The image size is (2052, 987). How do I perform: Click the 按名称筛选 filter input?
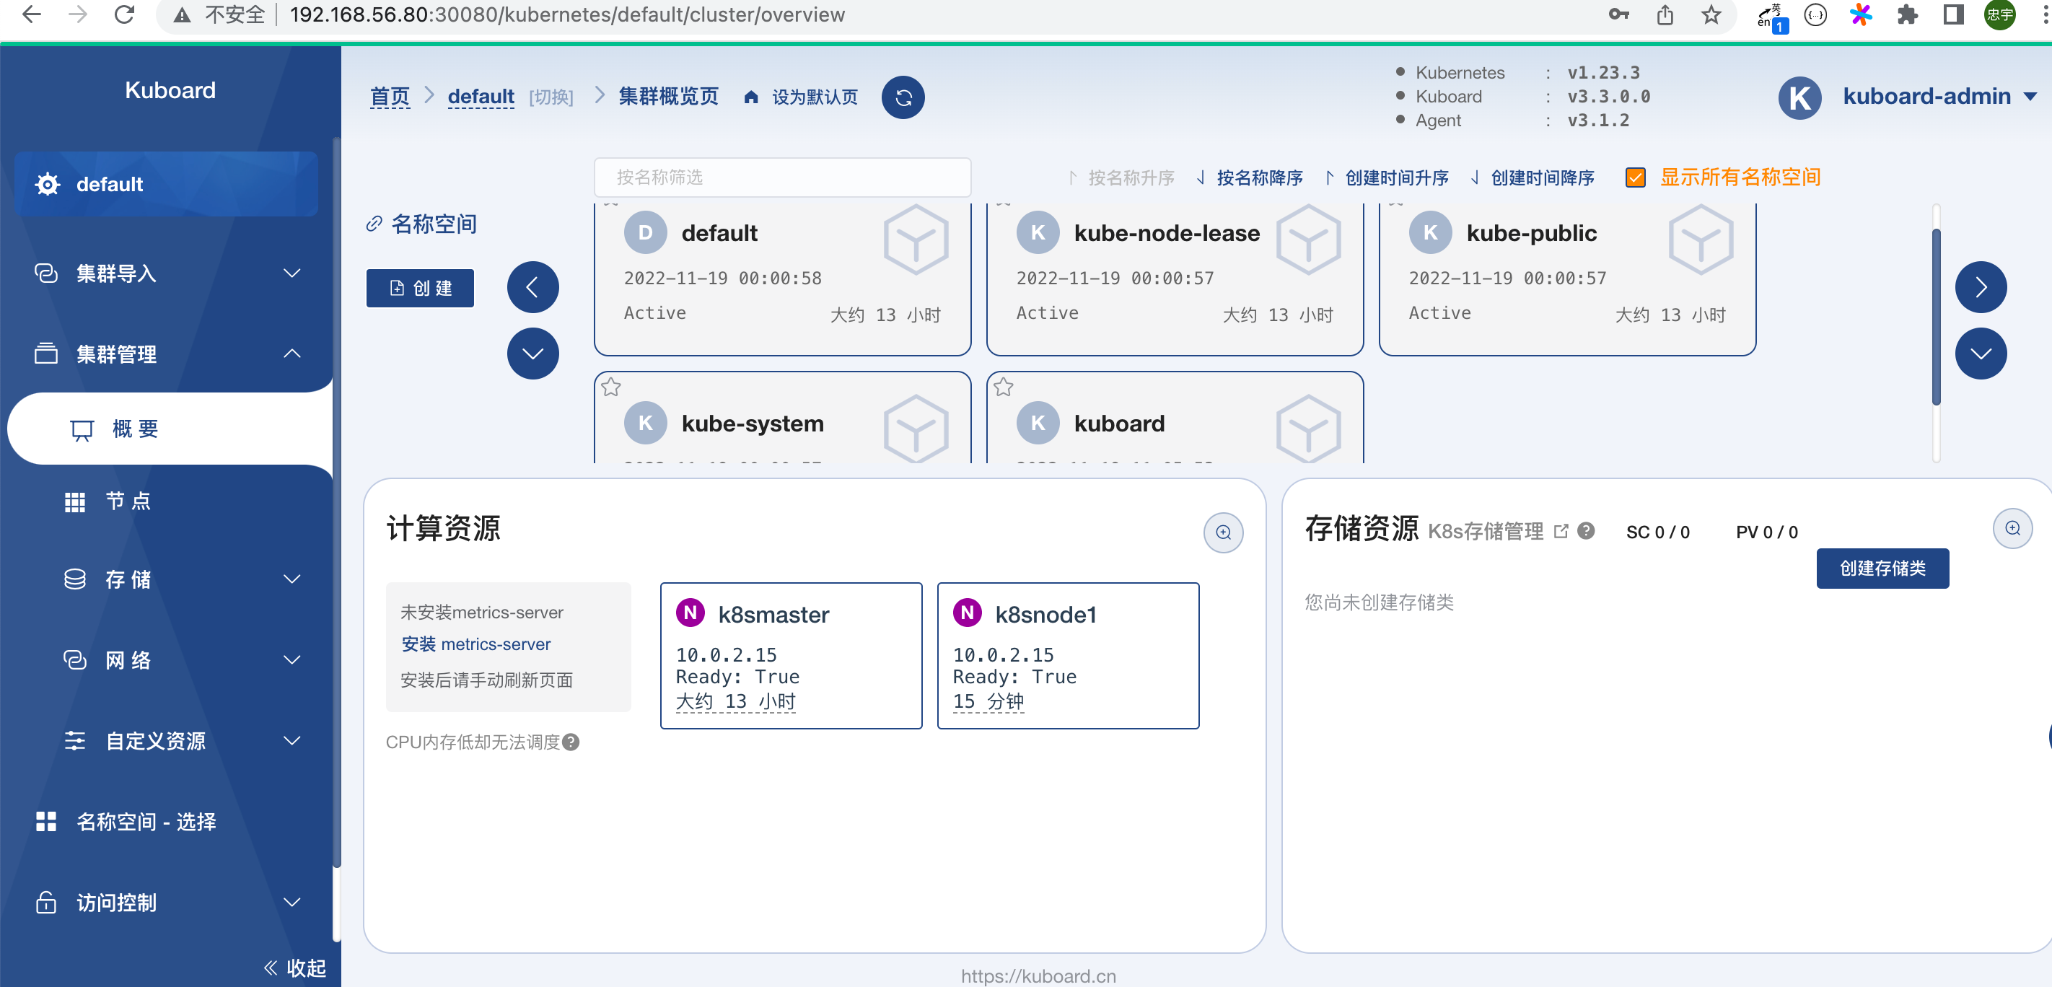coord(782,177)
